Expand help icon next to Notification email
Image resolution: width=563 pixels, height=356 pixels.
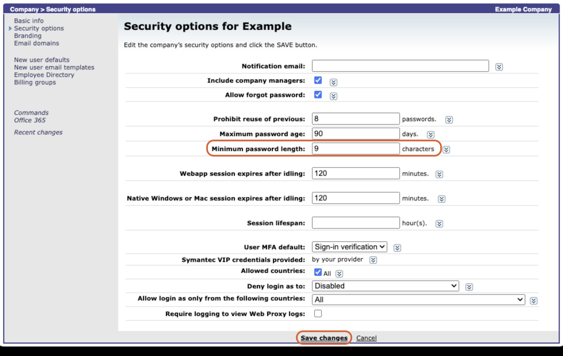point(499,67)
